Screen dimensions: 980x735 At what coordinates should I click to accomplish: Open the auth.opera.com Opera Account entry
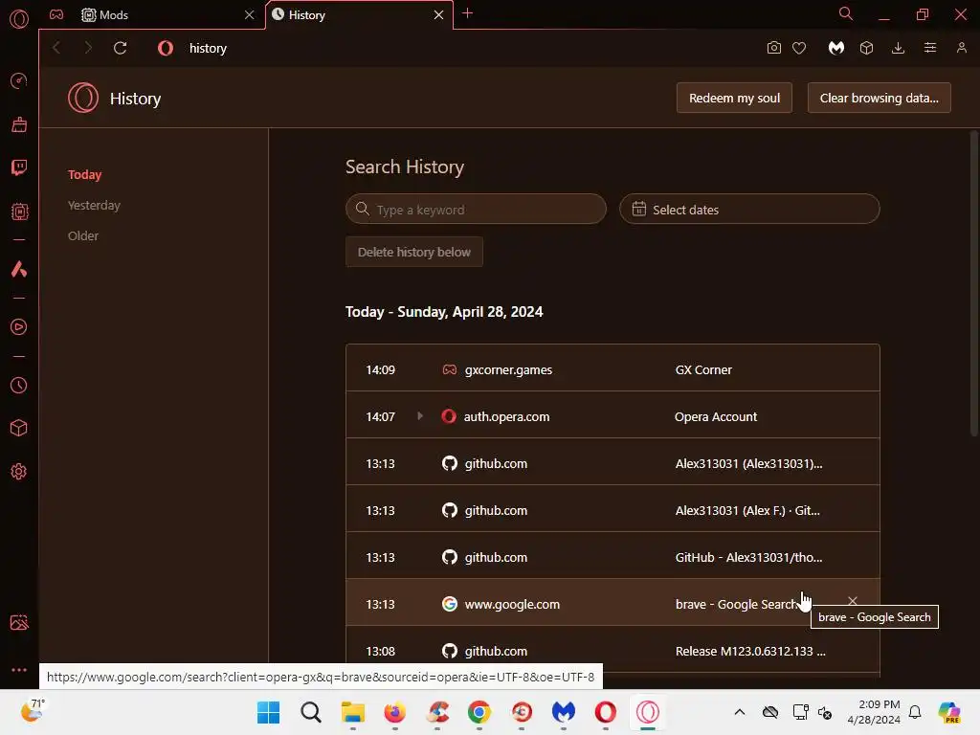click(612, 416)
